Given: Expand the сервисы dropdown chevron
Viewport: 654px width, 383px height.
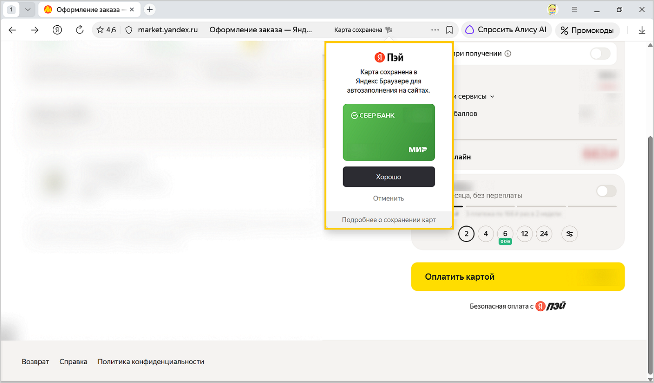Looking at the screenshot, I should coord(492,97).
